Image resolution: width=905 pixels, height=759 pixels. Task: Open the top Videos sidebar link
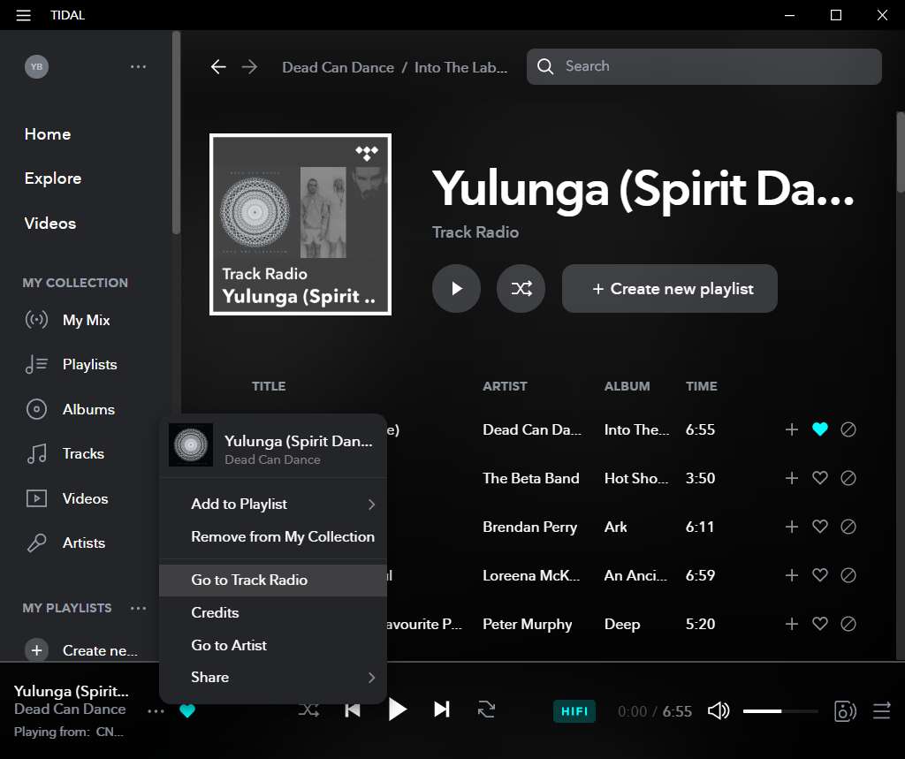tap(50, 224)
